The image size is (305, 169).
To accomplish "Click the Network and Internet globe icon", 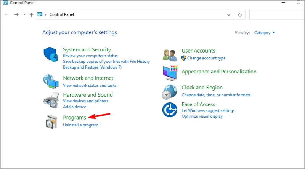I will (51, 81).
